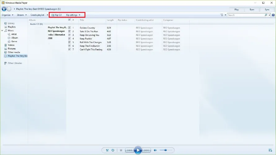Viewport: 276px width, 155px height.
Task: Open Other Libraries
Action: (x=15, y=63)
